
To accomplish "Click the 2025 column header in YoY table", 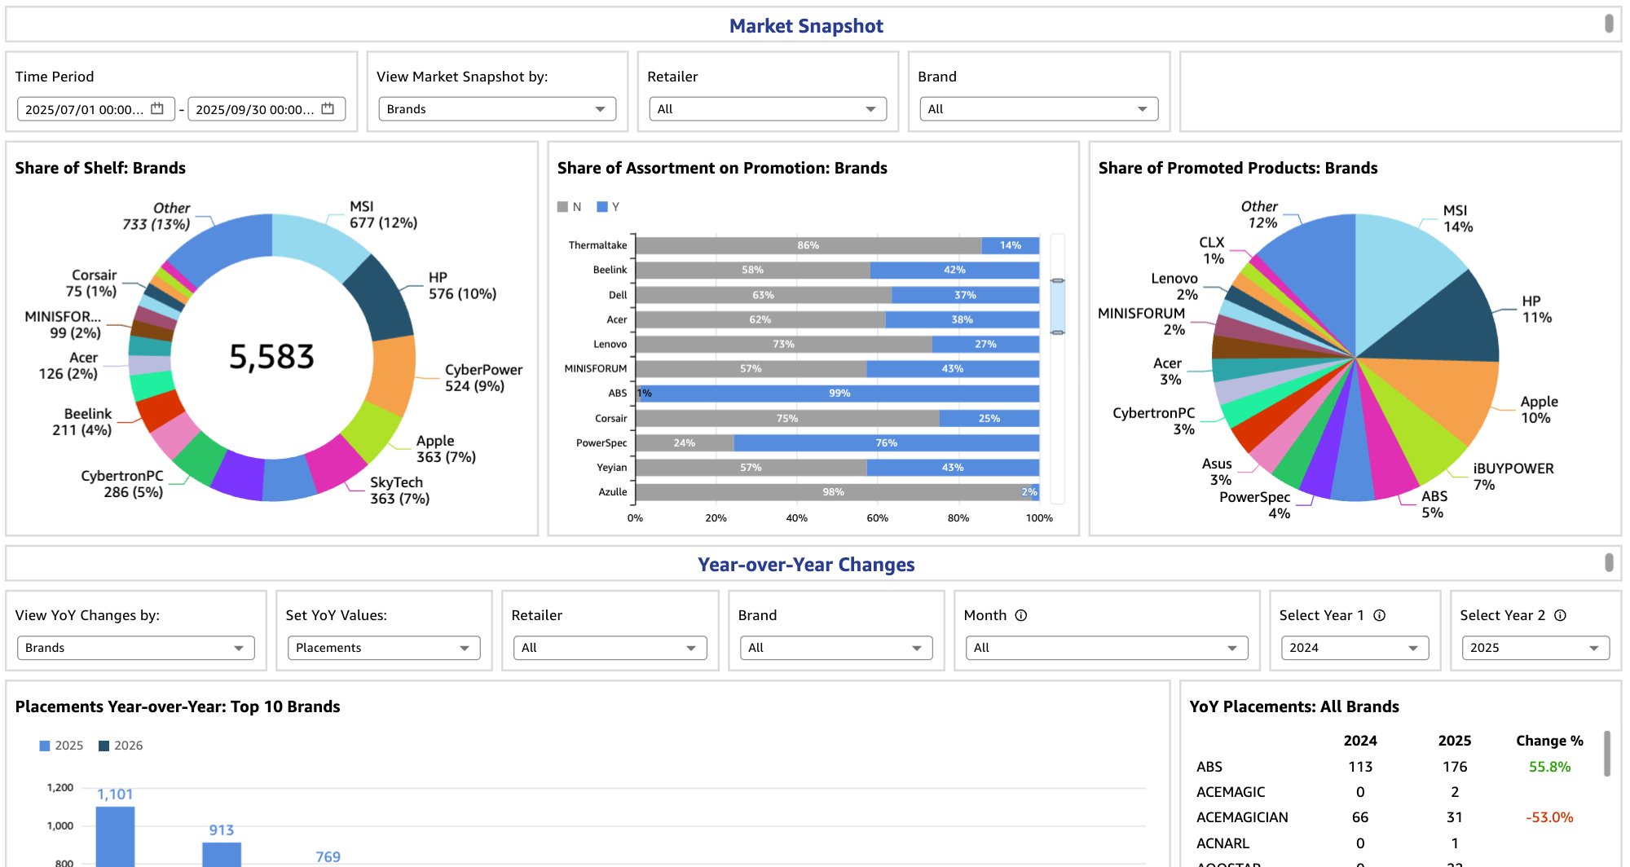I will (x=1454, y=741).
